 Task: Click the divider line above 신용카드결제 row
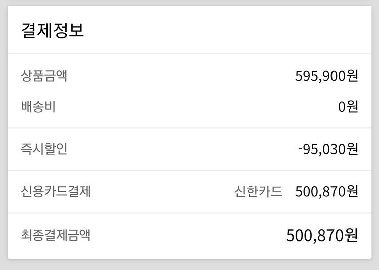tap(189, 170)
